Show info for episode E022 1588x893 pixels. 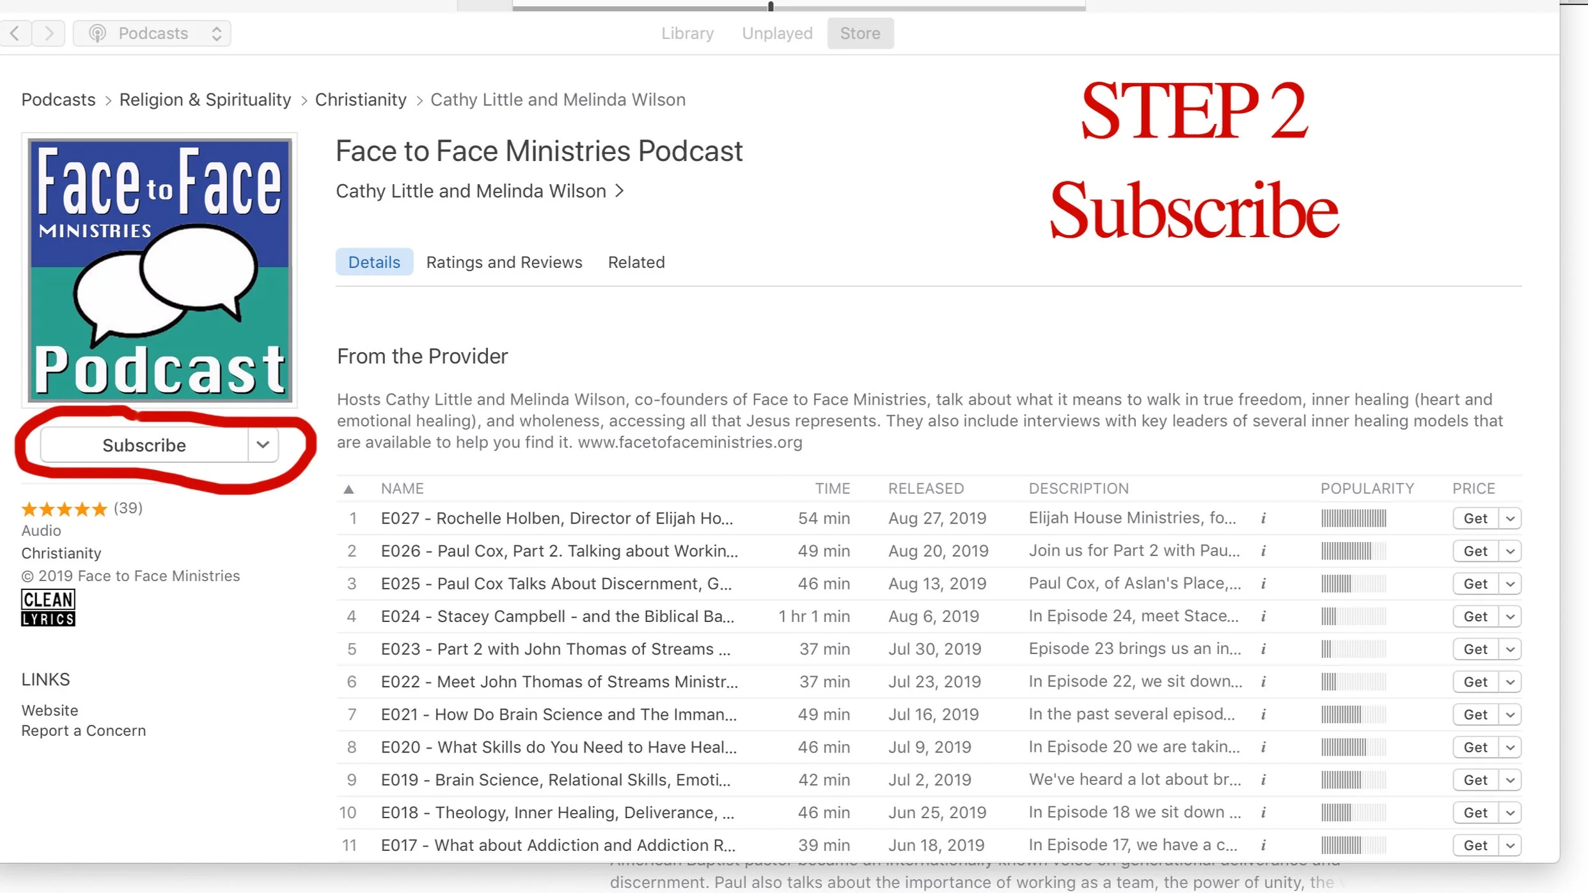tap(1264, 681)
